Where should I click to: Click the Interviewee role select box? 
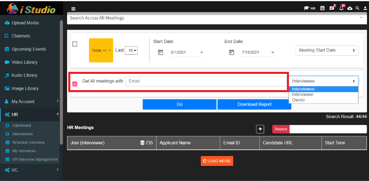pyautogui.click(x=323, y=81)
